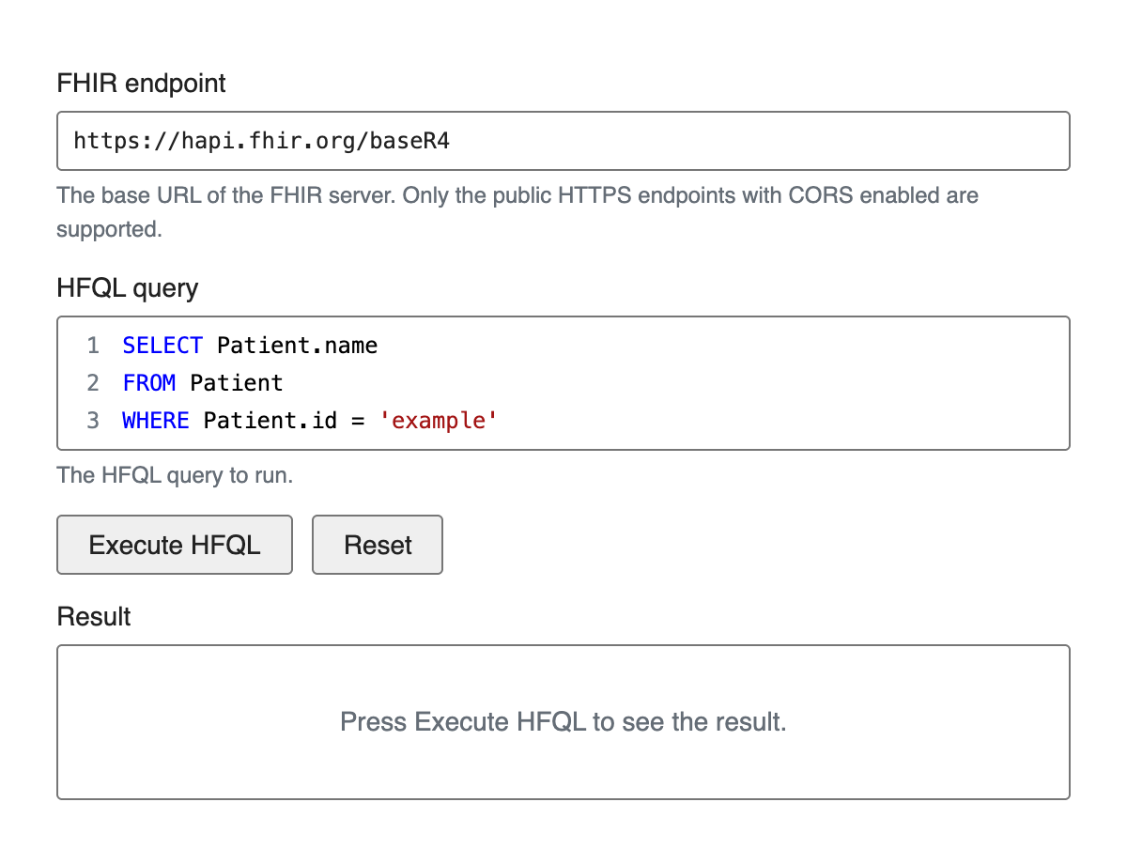Click 'The HFQL query to run' hint text
Screen dimensions: 1127x864
coord(175,475)
